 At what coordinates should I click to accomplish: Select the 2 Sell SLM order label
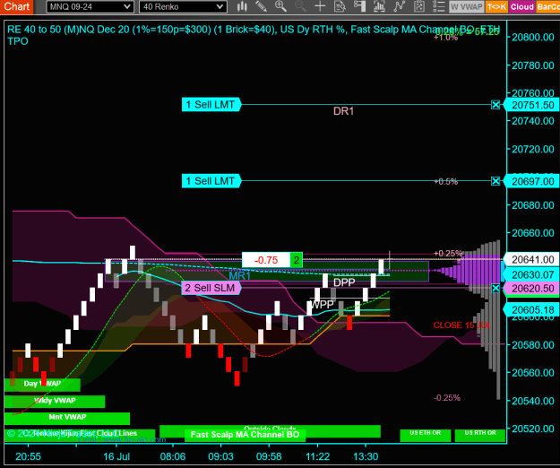(x=211, y=288)
